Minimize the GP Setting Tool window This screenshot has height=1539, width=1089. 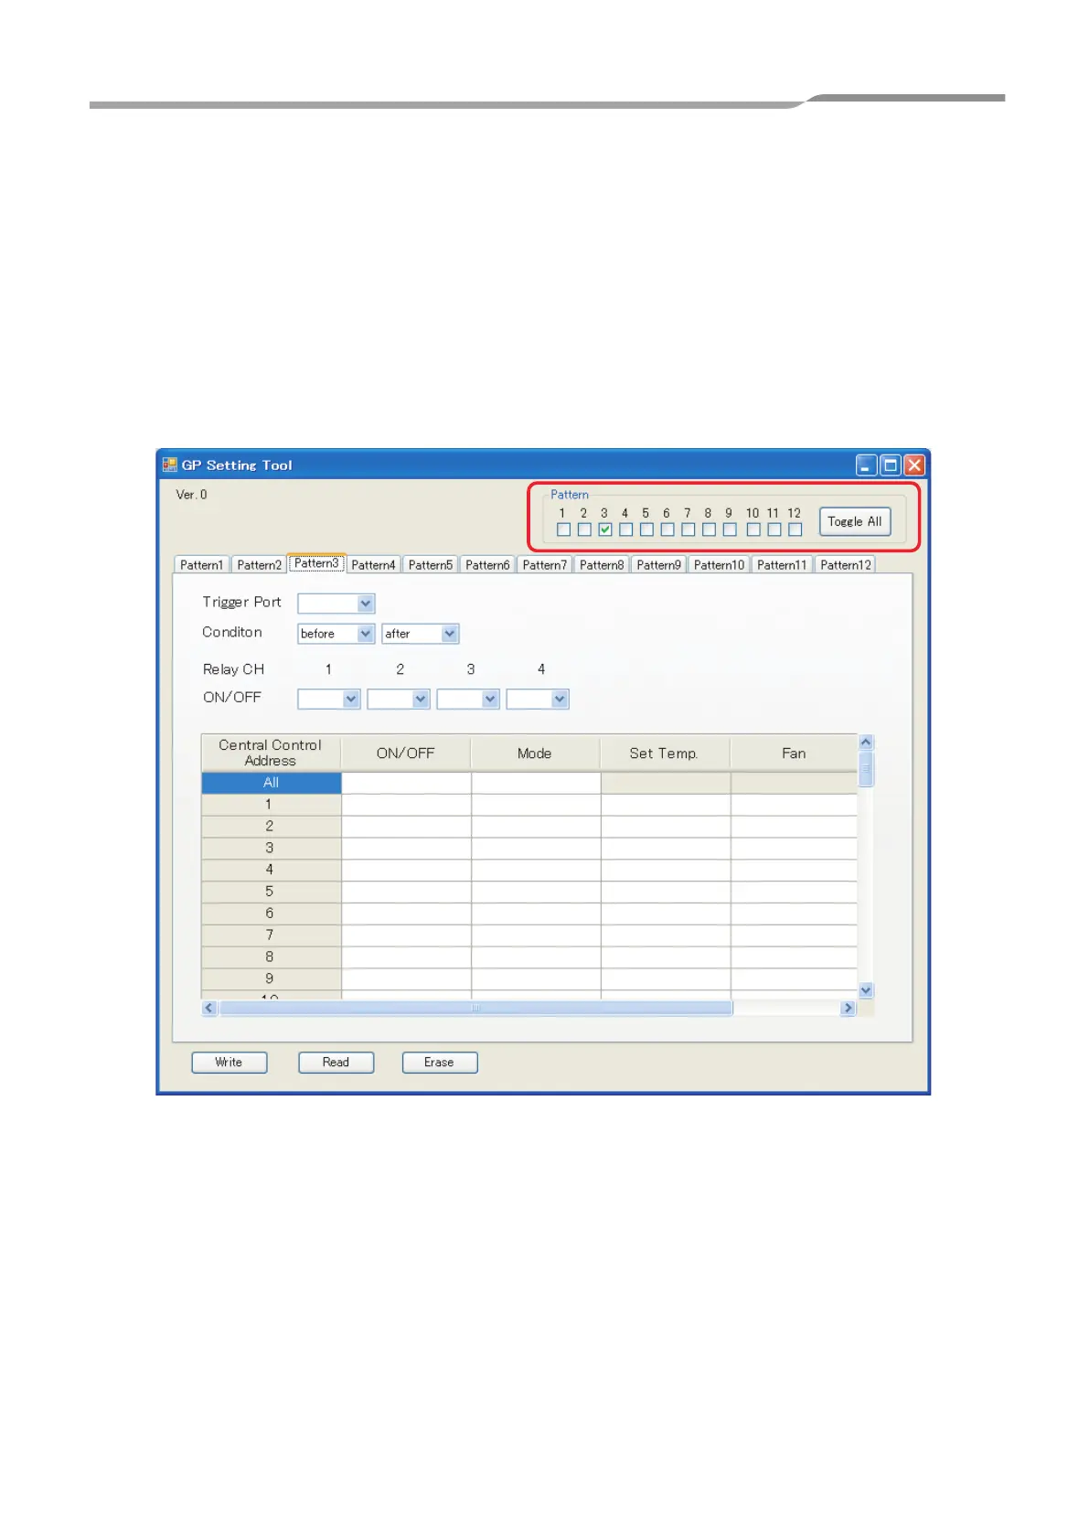866,465
